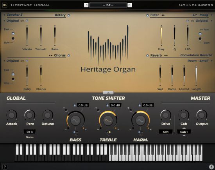Select Filter LFO Slow radio
Screen dimensions: 215x170
pos(200,39)
